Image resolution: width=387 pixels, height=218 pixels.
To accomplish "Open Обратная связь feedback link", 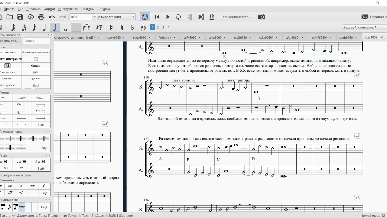I will [374, 17].
